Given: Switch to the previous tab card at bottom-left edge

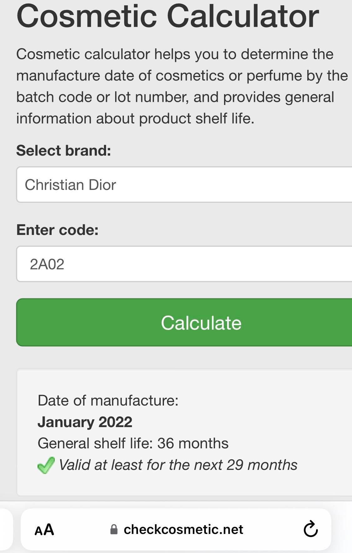Looking at the screenshot, I should click(6, 529).
